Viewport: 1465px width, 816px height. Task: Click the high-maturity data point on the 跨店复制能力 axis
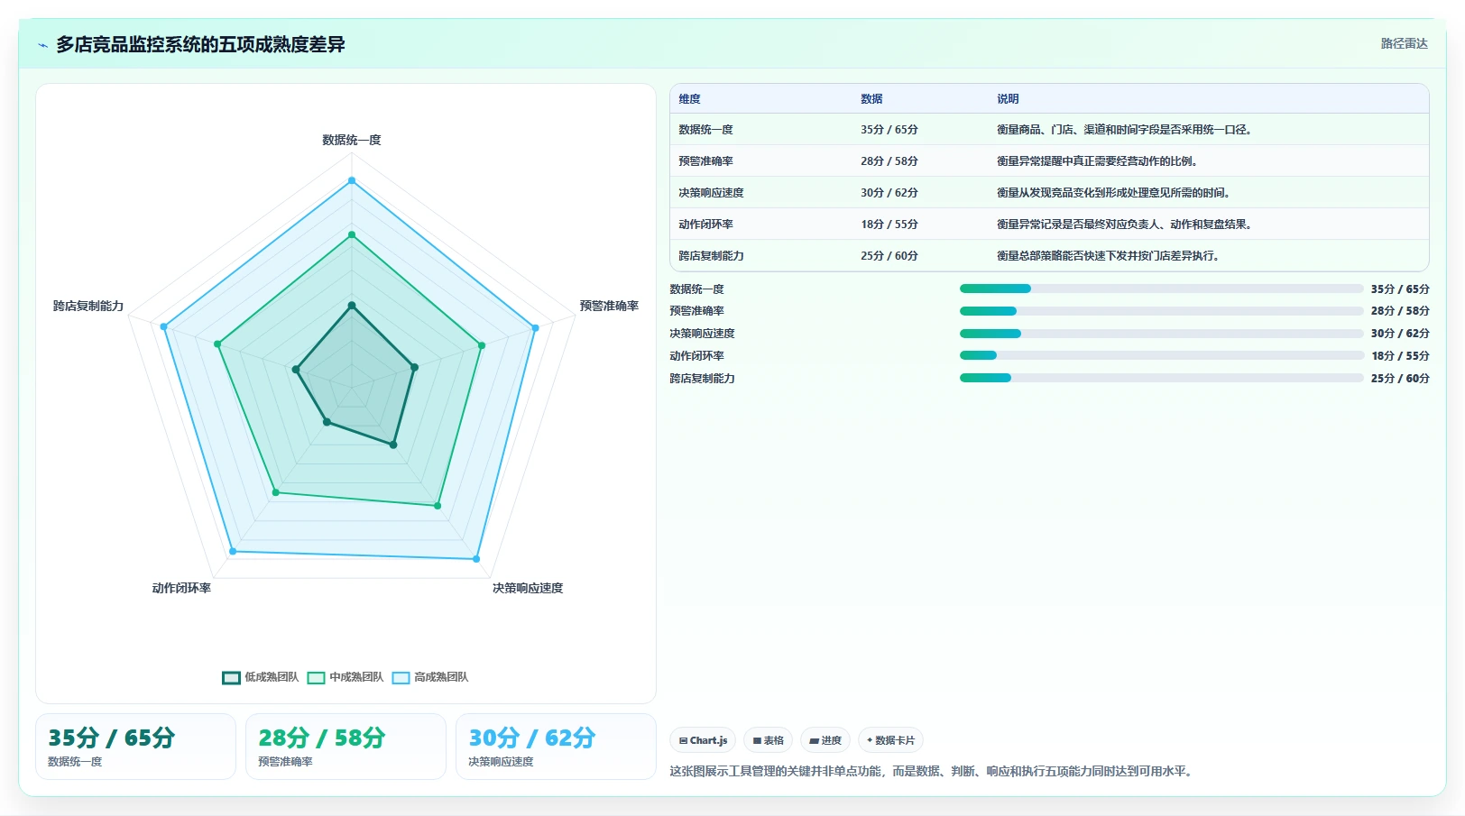pos(163,326)
